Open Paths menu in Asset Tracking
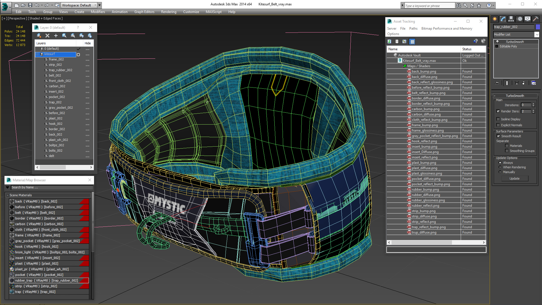The image size is (542, 305). [x=413, y=29]
